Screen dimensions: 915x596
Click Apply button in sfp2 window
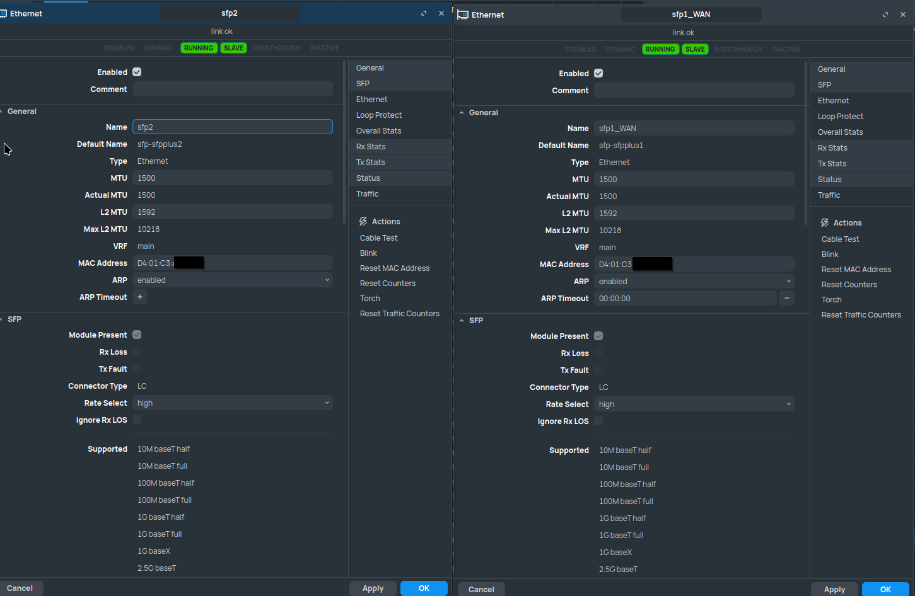(x=373, y=588)
